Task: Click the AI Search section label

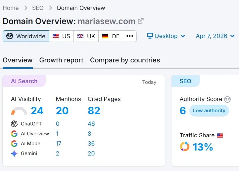Action: click(24, 81)
